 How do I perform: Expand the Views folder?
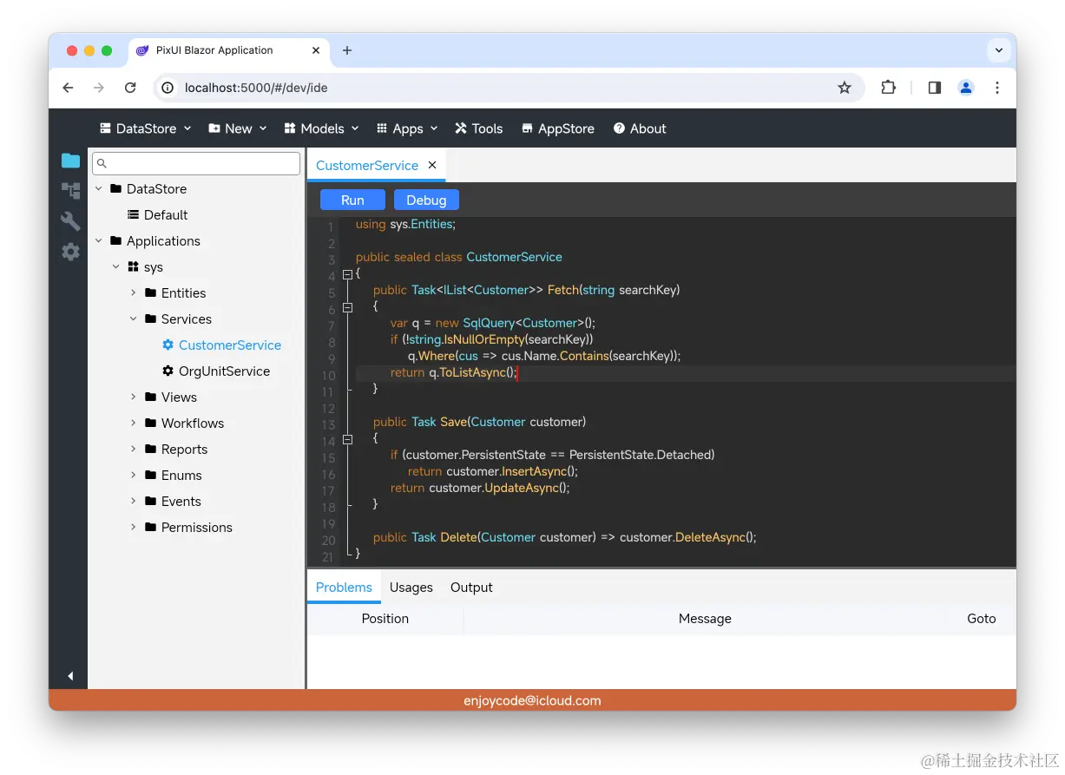(x=133, y=397)
